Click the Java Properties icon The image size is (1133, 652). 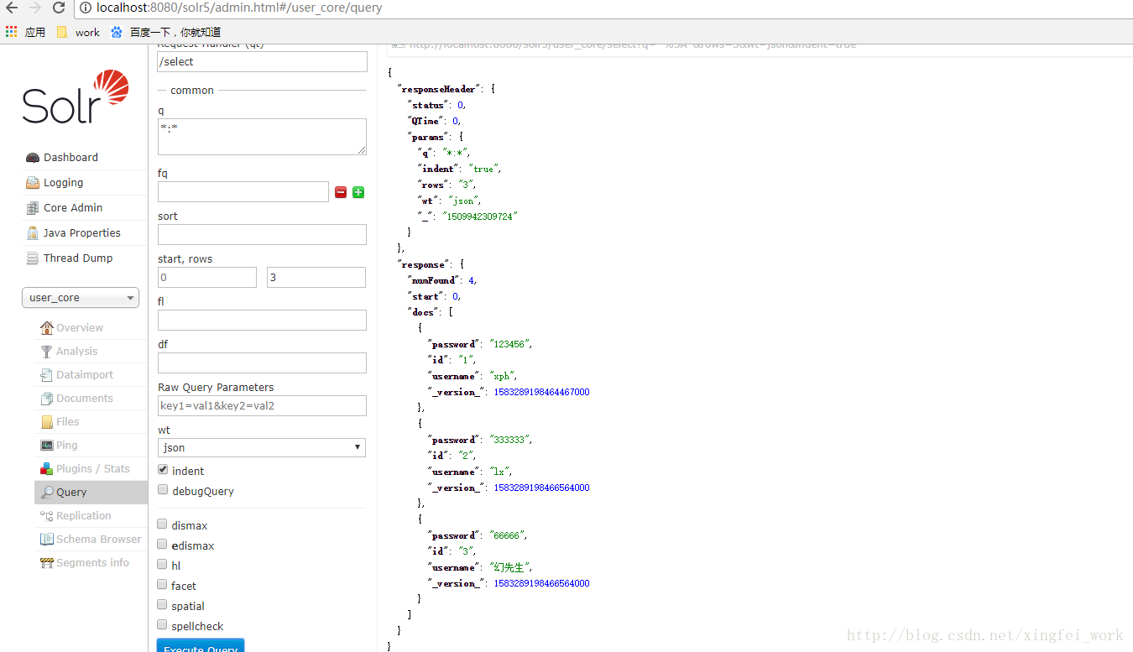pyautogui.click(x=33, y=233)
